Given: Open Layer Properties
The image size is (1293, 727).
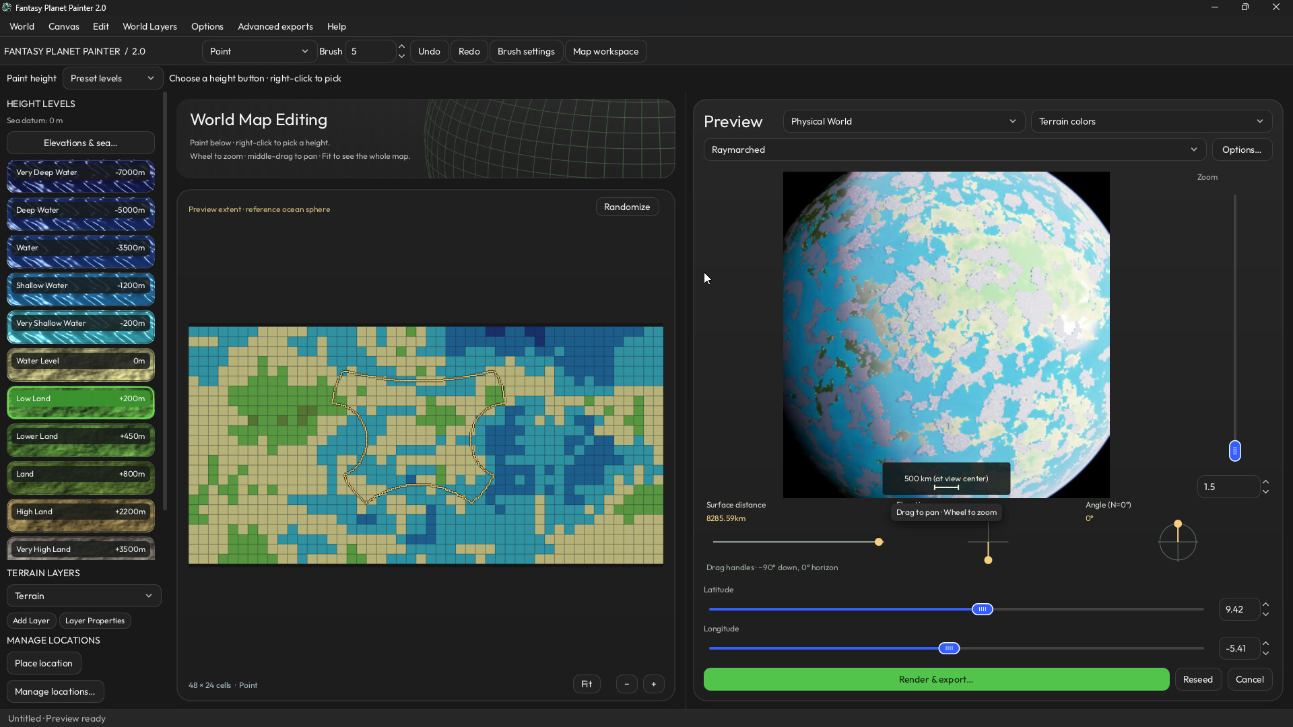Looking at the screenshot, I should [x=95, y=621].
